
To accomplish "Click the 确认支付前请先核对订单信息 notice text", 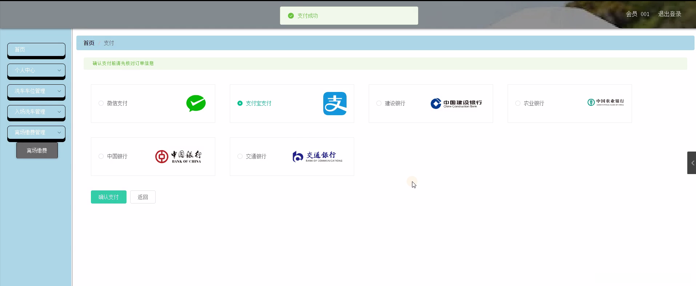I will click(123, 63).
